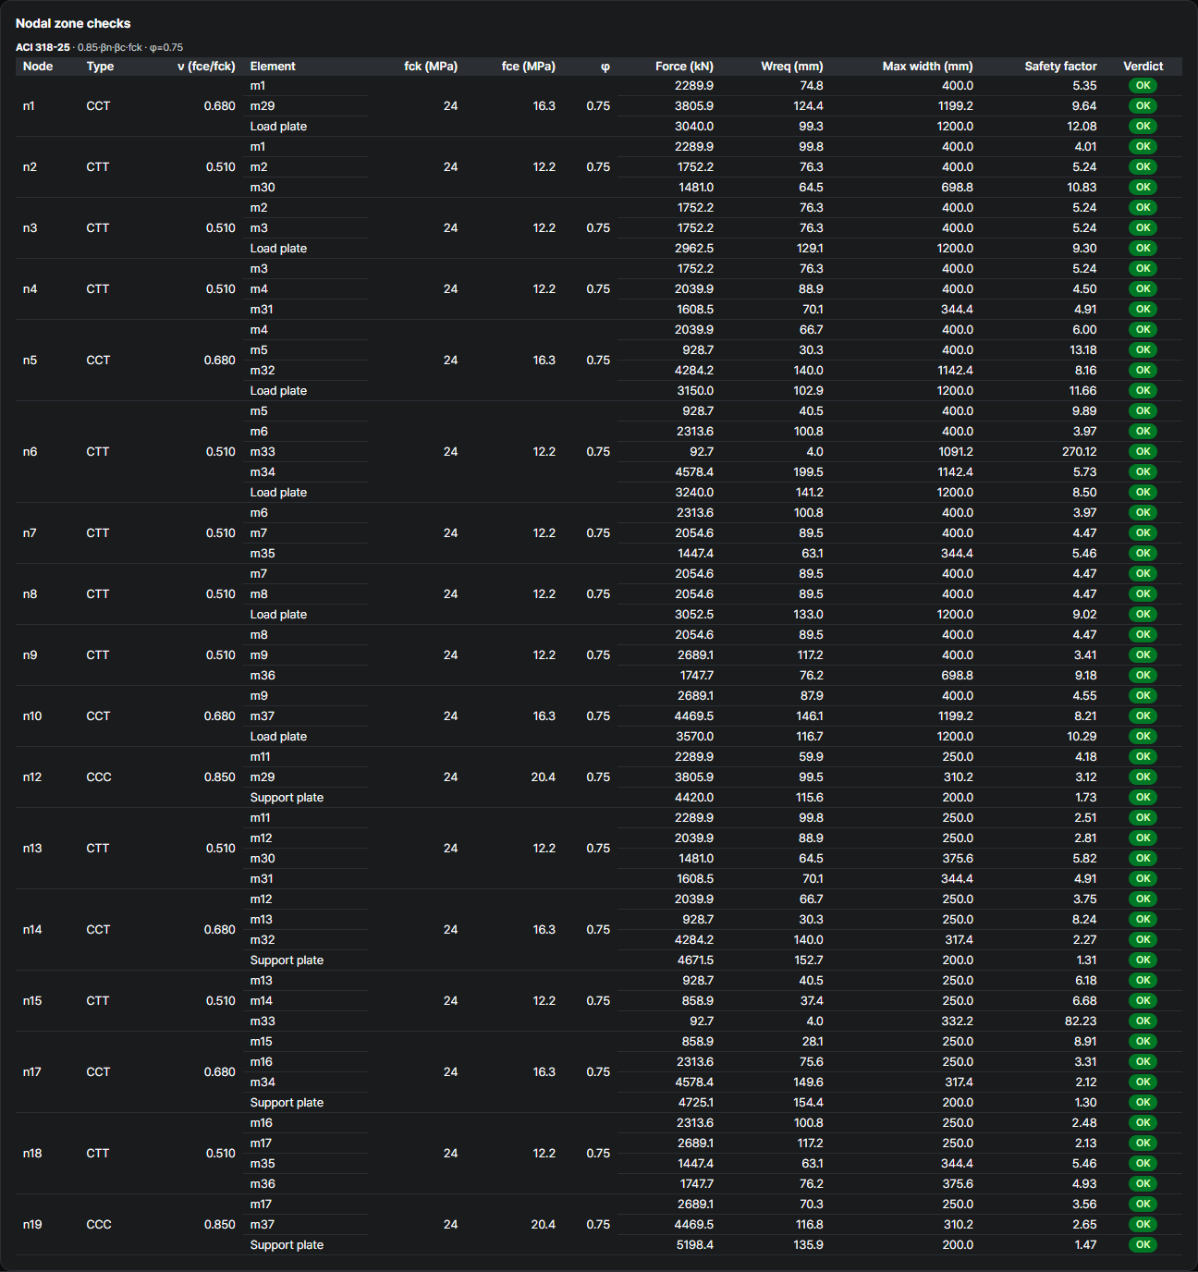The image size is (1198, 1272).
Task: Click the max width value "1091.2"
Action: click(956, 452)
